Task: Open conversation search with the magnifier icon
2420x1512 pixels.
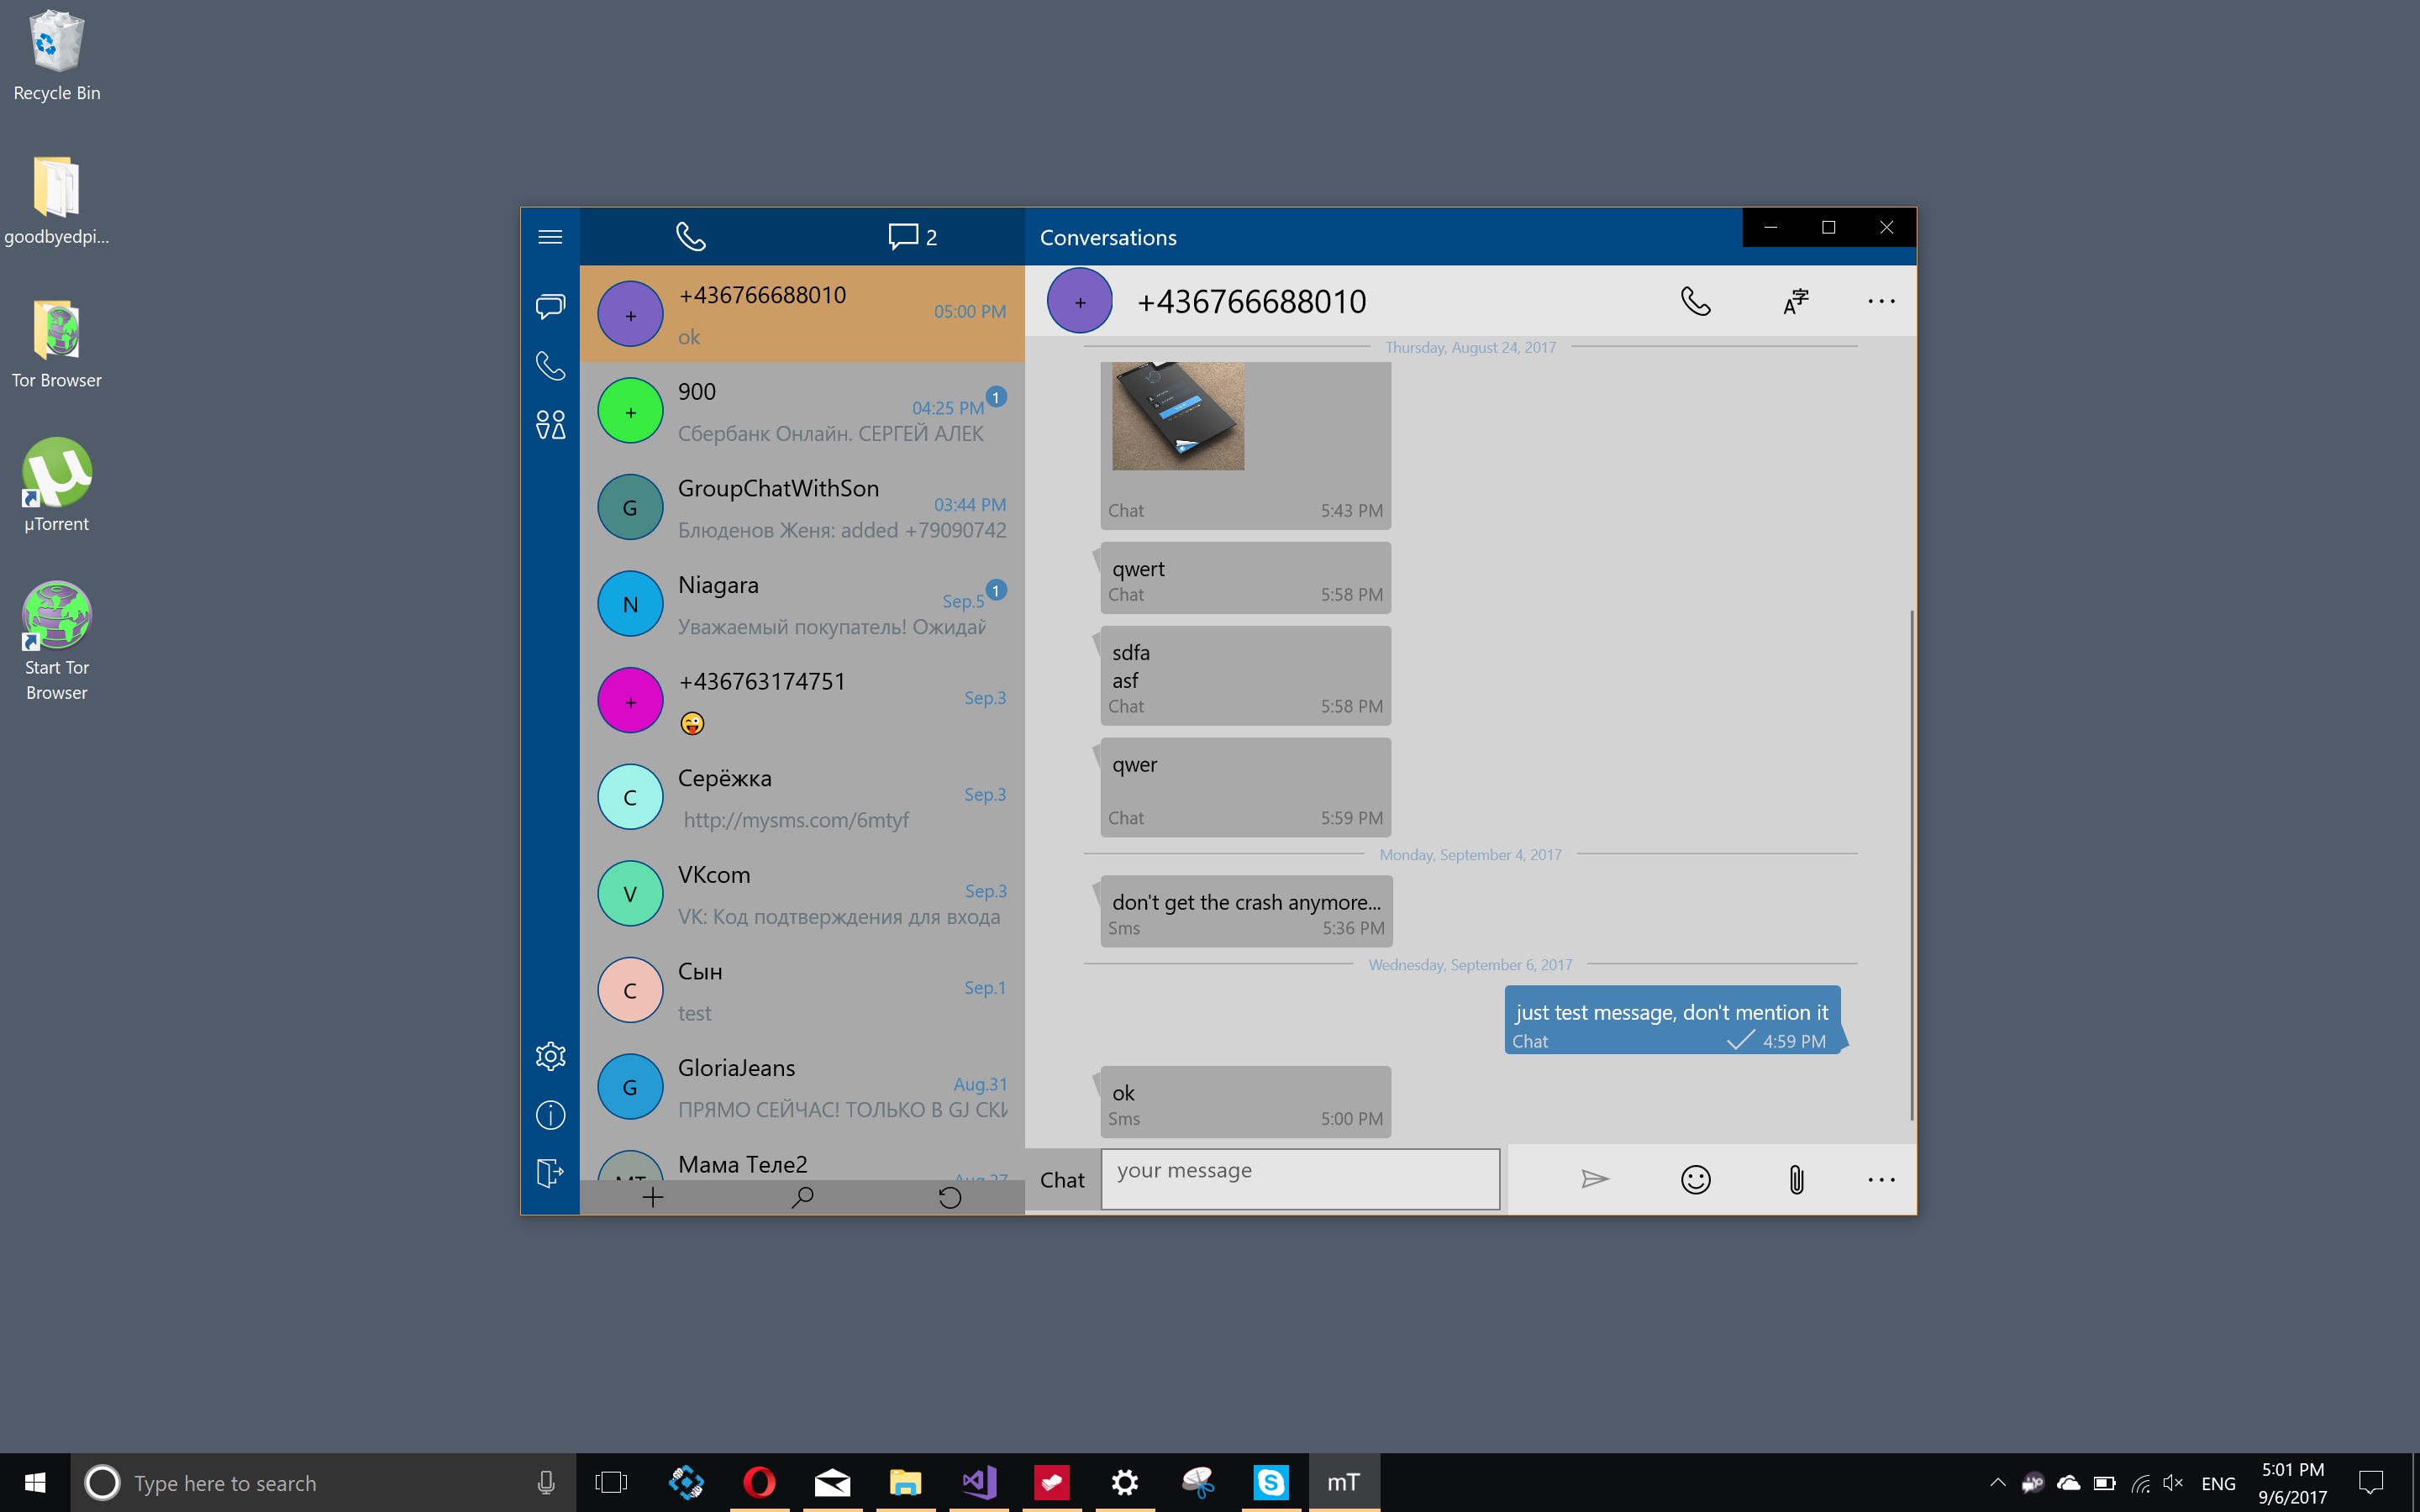Action: [802, 1196]
